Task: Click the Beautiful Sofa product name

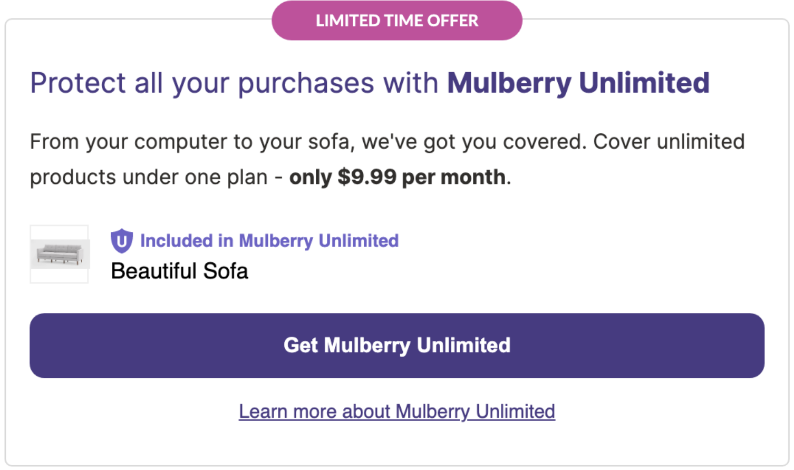Action: (x=179, y=271)
